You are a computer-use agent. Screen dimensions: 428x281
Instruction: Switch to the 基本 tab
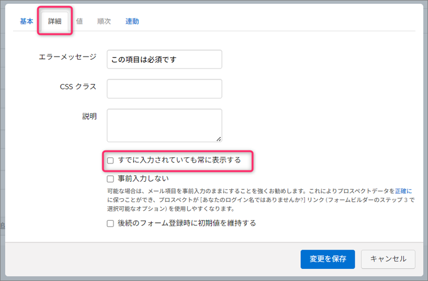[26, 21]
